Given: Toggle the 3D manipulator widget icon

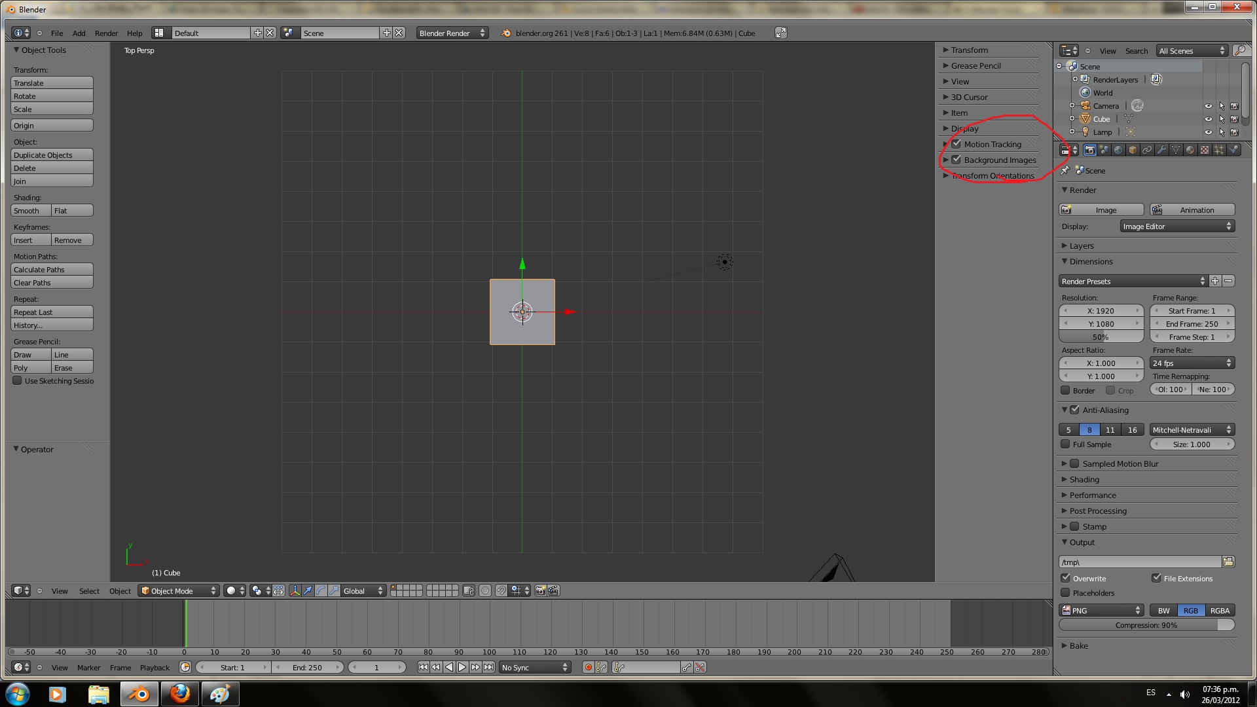Looking at the screenshot, I should click(x=295, y=590).
